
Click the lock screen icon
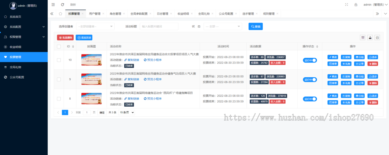click(356, 5)
